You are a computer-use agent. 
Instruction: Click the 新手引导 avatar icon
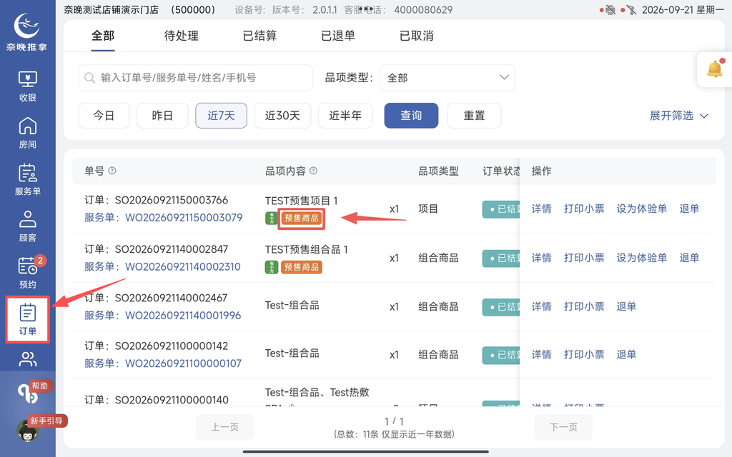[28, 430]
